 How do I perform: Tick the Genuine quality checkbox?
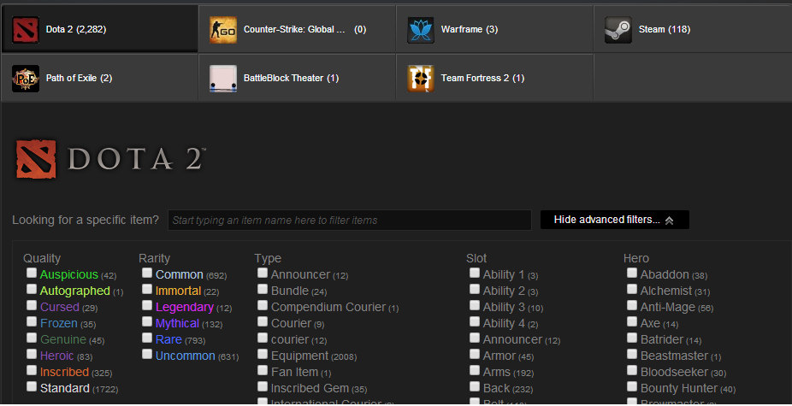click(32, 338)
